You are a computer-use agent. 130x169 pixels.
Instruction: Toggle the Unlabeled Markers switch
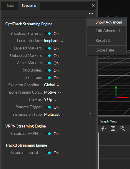pyautogui.click(x=47, y=56)
